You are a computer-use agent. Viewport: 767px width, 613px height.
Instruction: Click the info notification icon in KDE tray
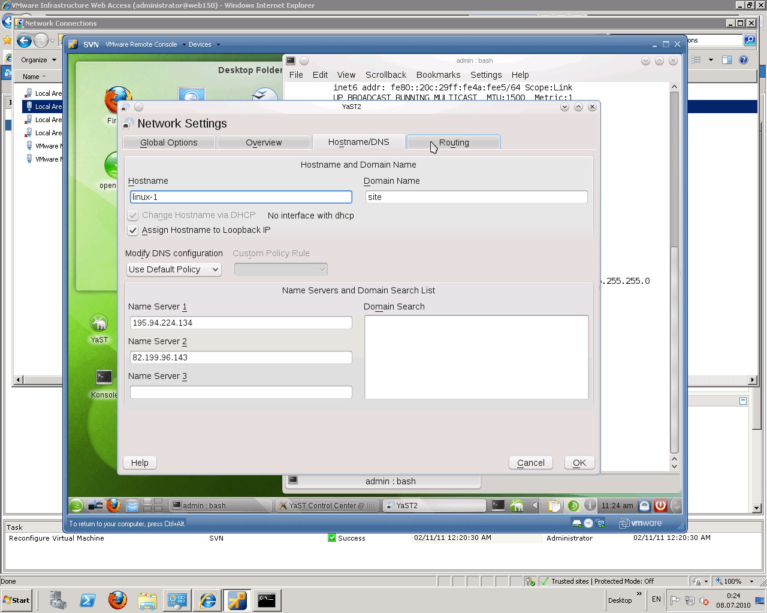point(590,505)
